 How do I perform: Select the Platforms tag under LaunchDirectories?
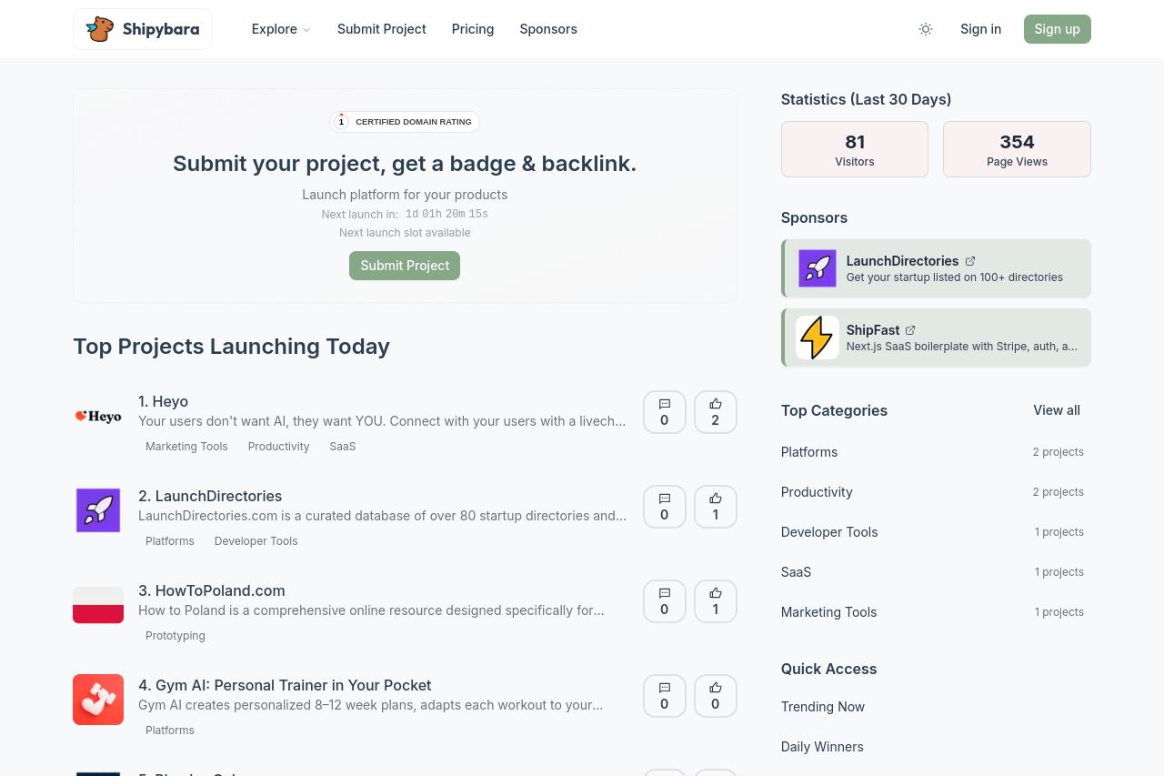point(170,541)
